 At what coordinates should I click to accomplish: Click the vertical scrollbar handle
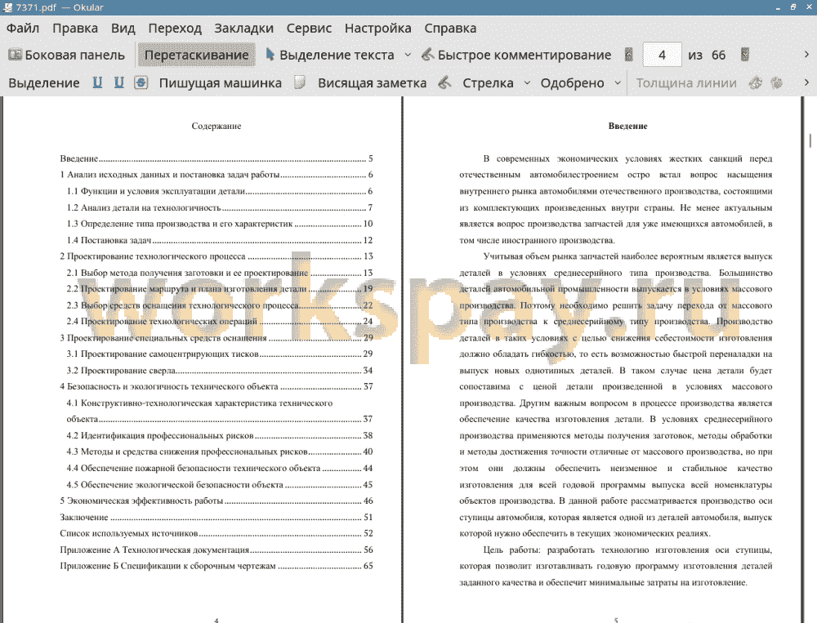coord(810,140)
